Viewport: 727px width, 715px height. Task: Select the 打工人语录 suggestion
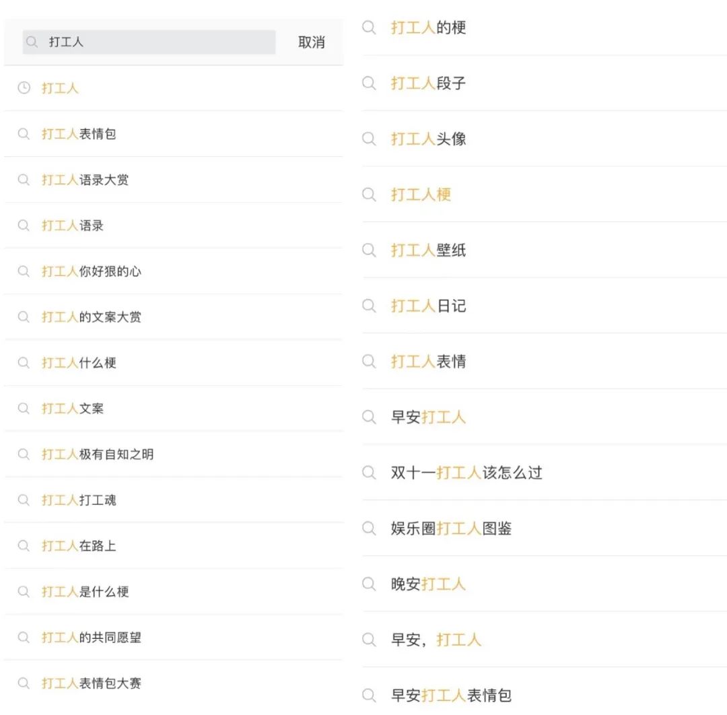pos(73,226)
